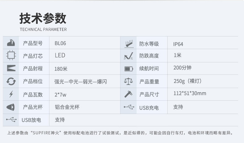The width and height of the screenshot is (244, 143).
Task: Click the LED chip icon beside 产品灯芯
Action: click(11, 56)
